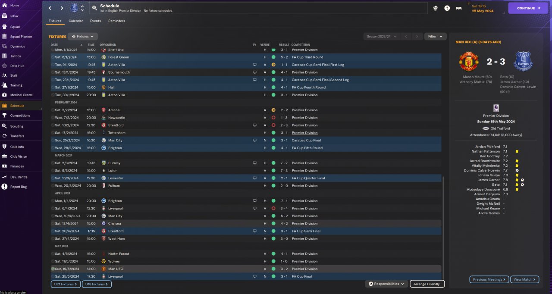Tick the selector for Wed, 7/2/2024 Newcastle
This screenshot has width=552, height=294.
pos(53,118)
